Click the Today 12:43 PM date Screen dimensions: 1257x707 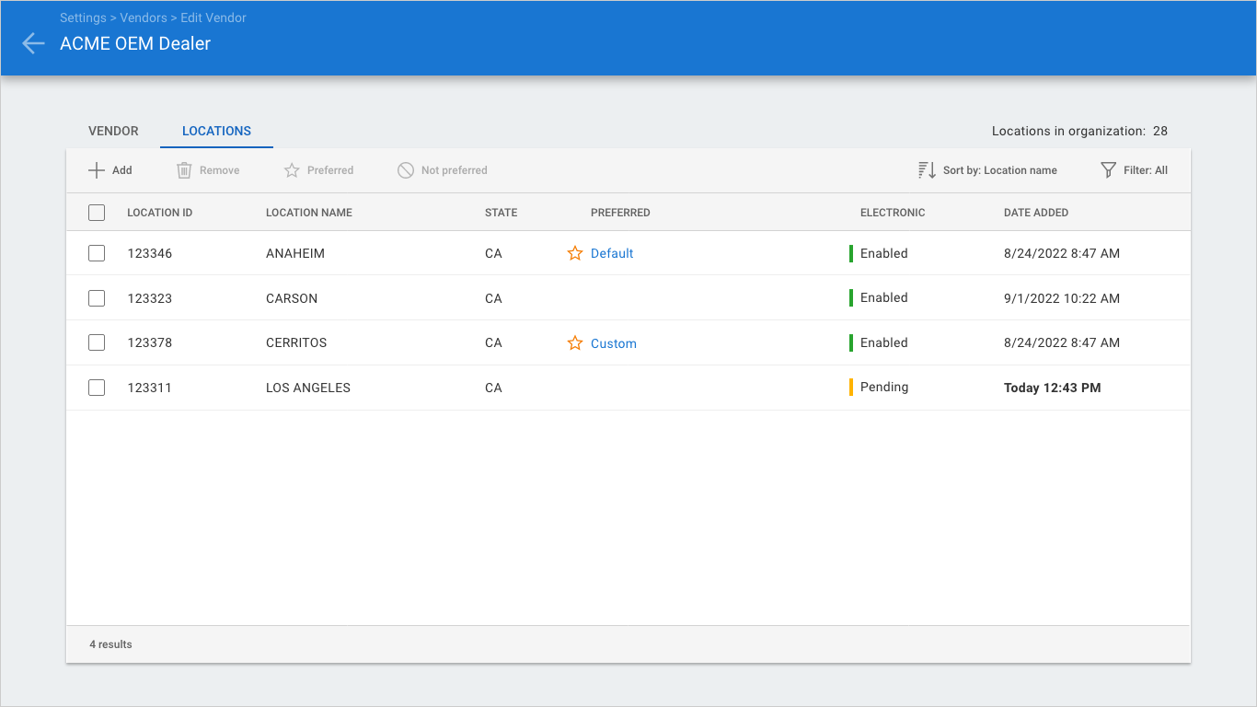pos(1052,388)
